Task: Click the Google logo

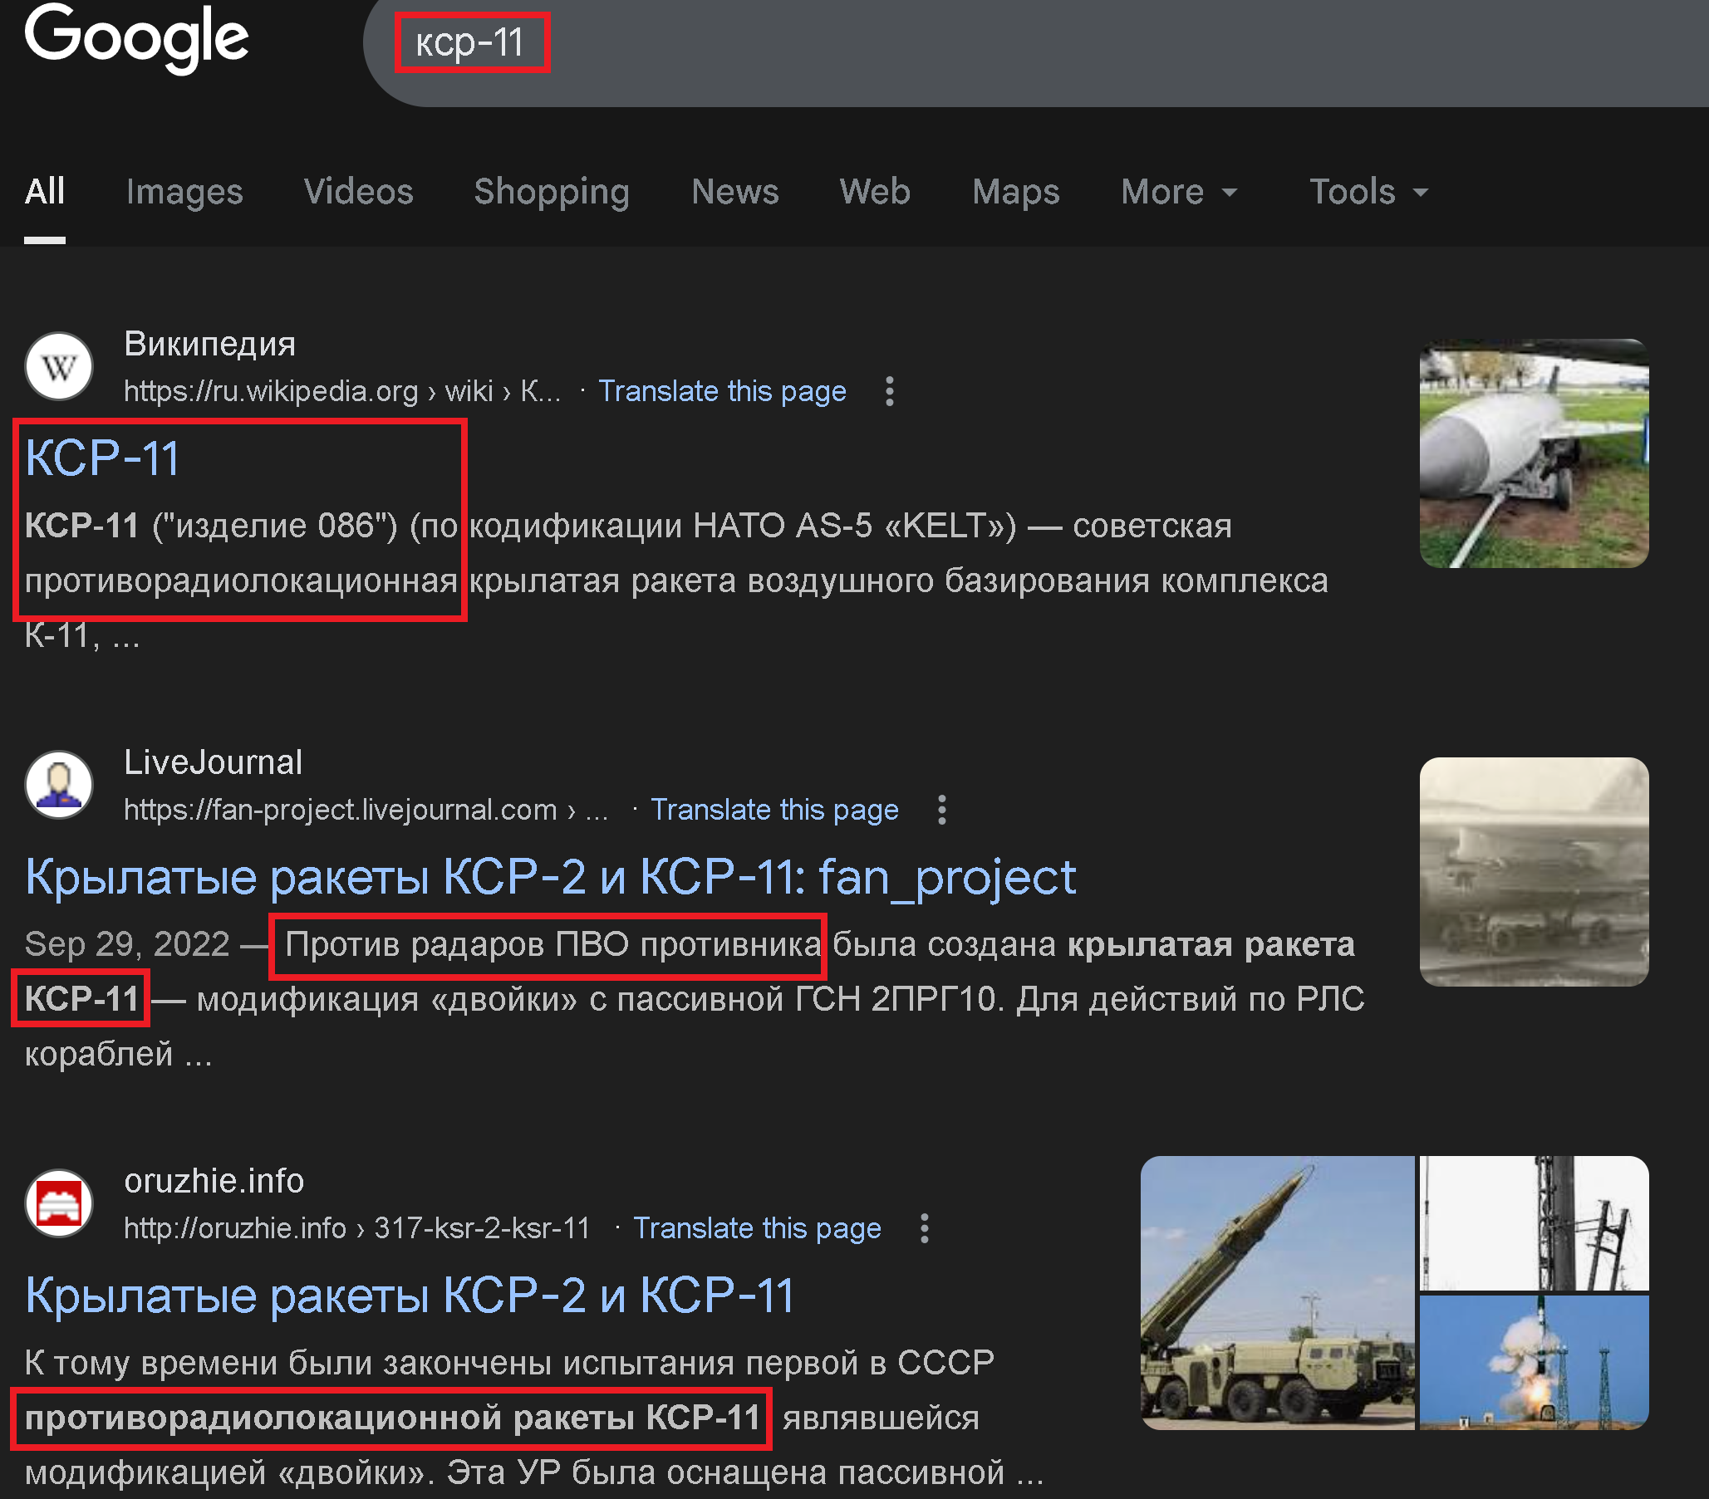Action: [136, 37]
